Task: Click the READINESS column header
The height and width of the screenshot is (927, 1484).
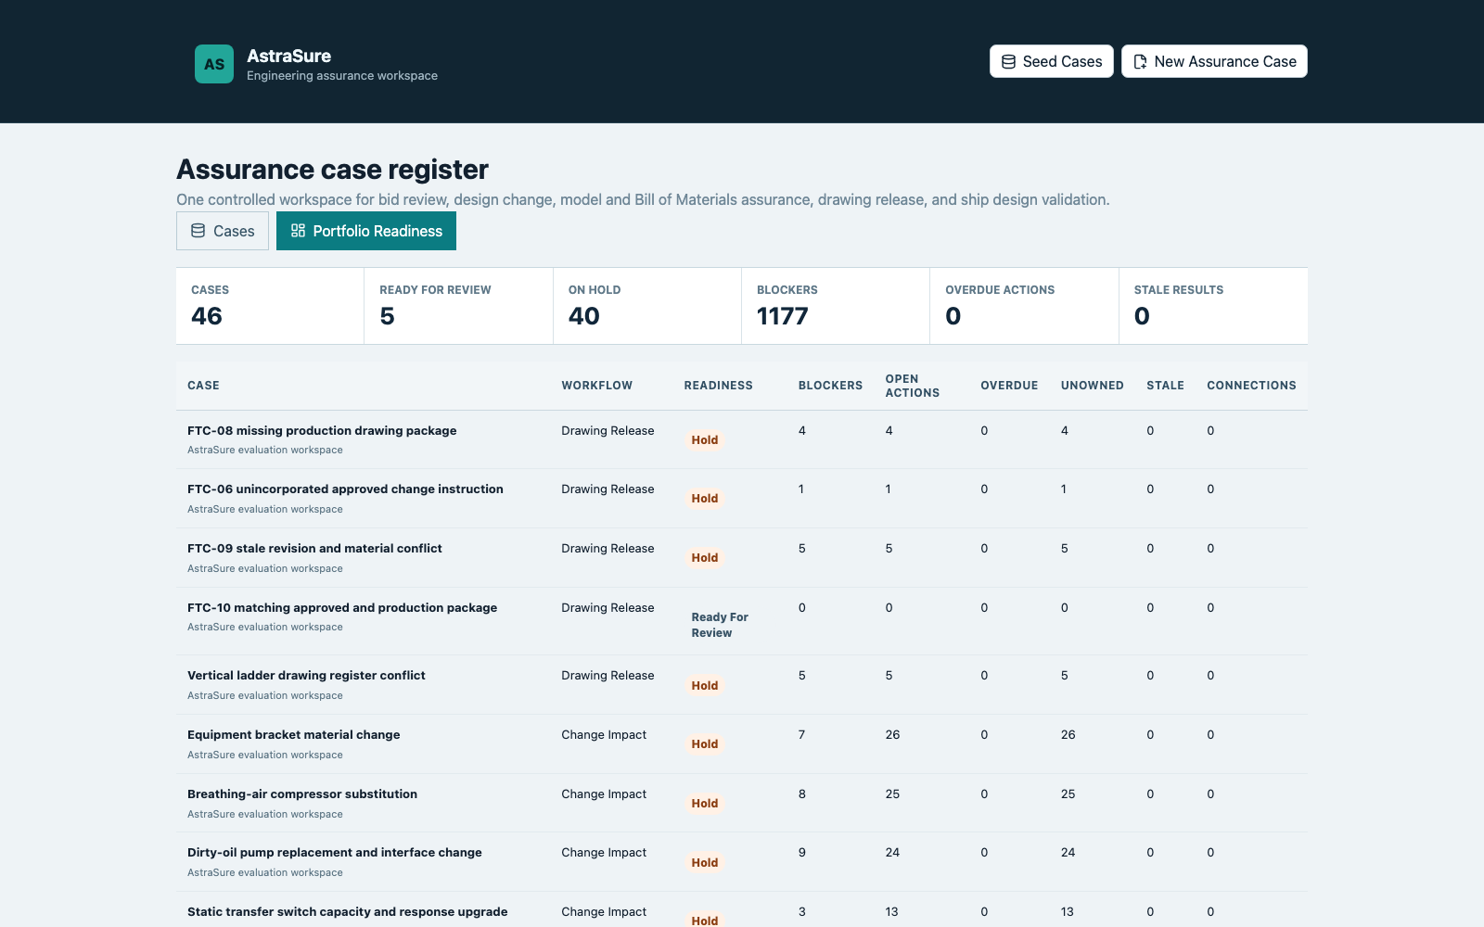Action: [x=719, y=386]
